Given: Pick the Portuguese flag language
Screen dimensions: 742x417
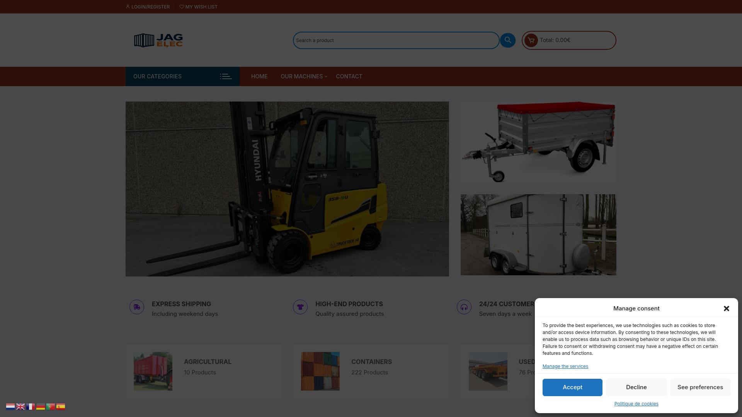Looking at the screenshot, I should 51,407.
